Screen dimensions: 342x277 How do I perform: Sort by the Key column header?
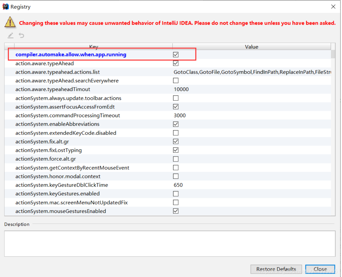[x=93, y=46]
